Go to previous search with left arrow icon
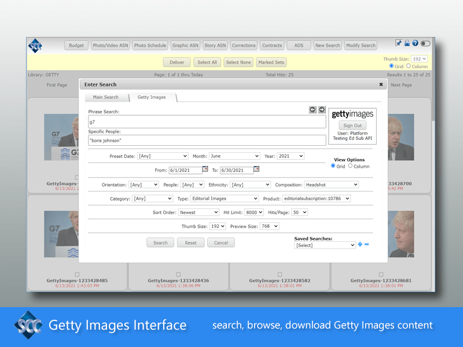The height and width of the screenshot is (347, 463). [313, 109]
